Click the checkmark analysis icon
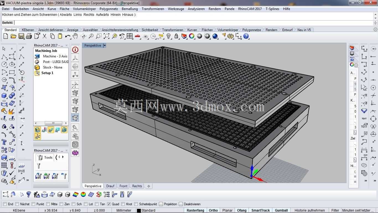 pyautogui.click(x=12, y=173)
